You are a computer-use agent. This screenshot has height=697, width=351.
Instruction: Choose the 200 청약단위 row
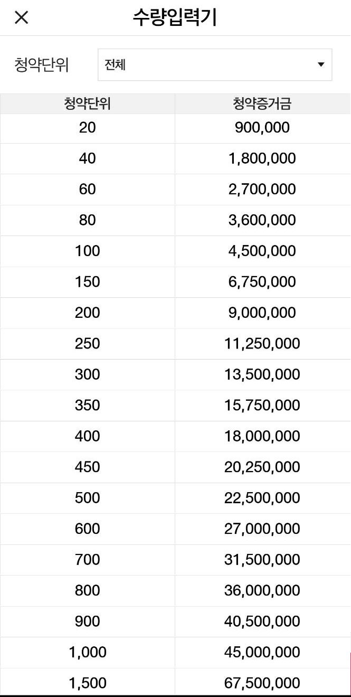(88, 313)
